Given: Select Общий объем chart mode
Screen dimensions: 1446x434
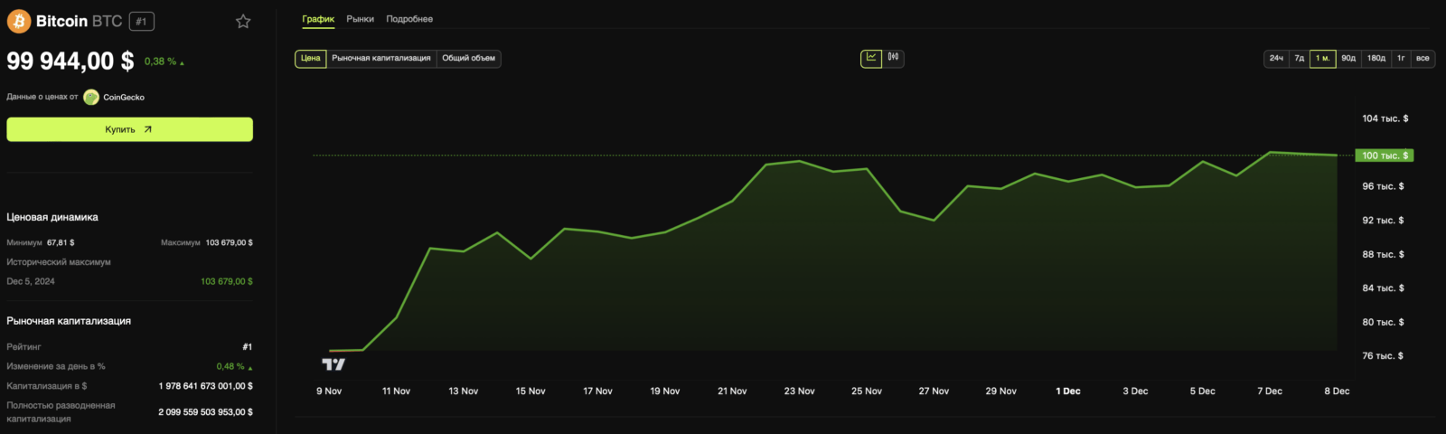Looking at the screenshot, I should pos(468,59).
